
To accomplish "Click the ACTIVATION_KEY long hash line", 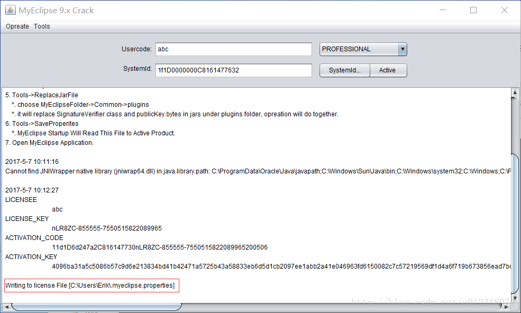I will tap(281, 266).
